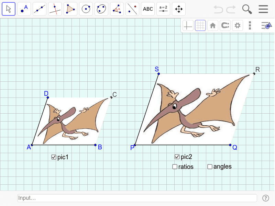Open the three-dot more options menu

pyautogui.click(x=250, y=25)
